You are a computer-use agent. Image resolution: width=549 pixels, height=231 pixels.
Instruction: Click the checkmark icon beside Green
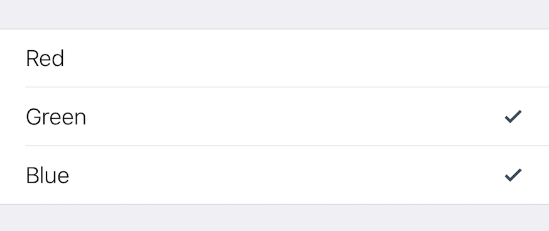513,117
